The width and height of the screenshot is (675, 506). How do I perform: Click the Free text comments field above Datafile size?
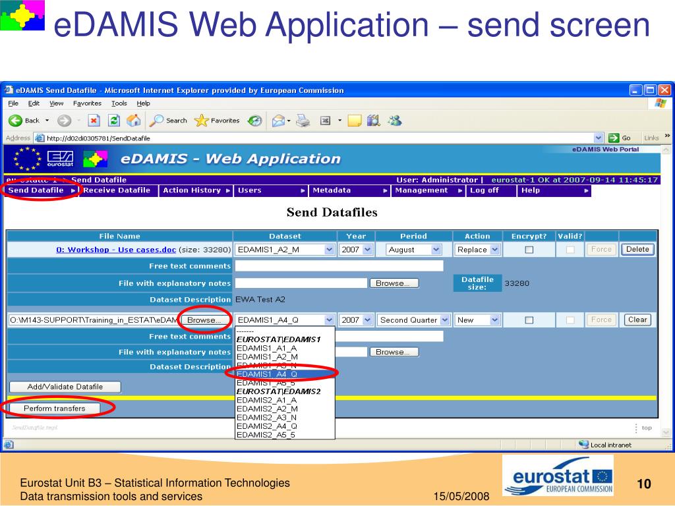click(x=339, y=266)
